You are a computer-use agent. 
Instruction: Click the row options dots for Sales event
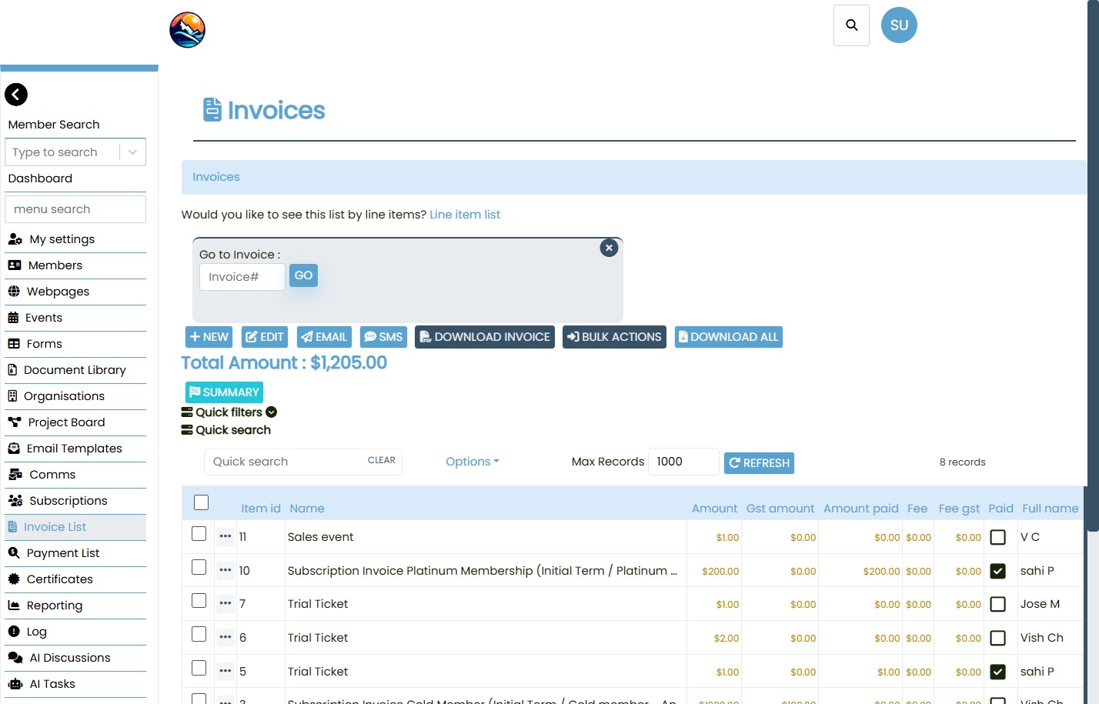pos(225,537)
